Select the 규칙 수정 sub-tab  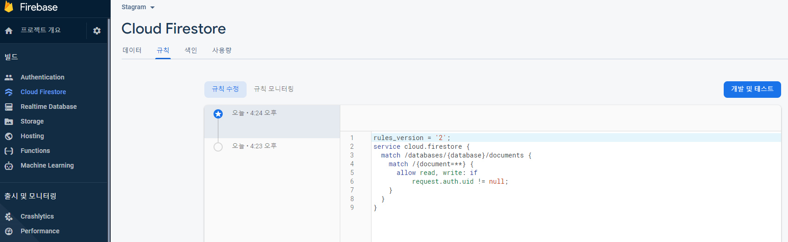pos(225,89)
